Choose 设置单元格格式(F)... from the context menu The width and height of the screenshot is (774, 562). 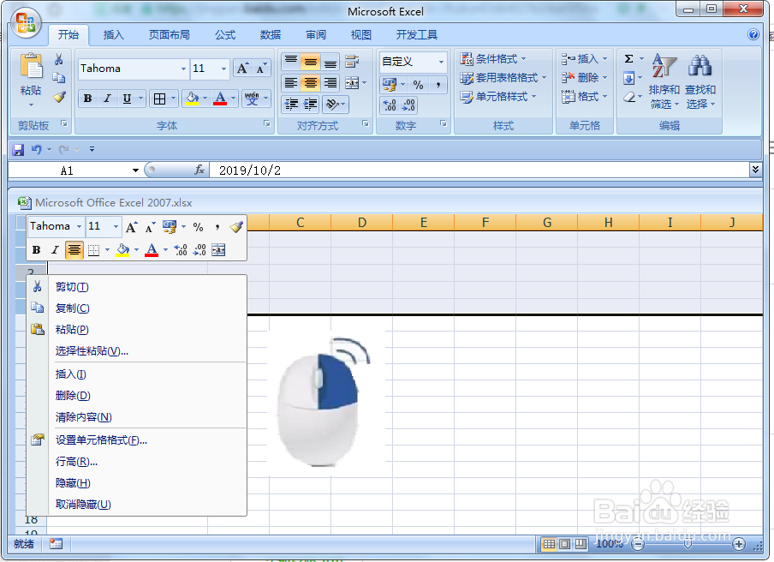coord(136,440)
